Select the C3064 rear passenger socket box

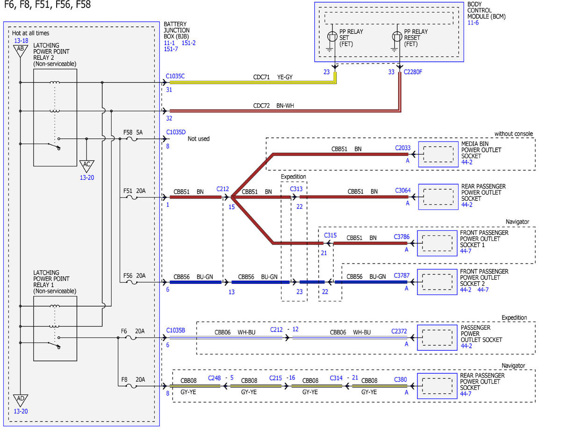pos(438,196)
